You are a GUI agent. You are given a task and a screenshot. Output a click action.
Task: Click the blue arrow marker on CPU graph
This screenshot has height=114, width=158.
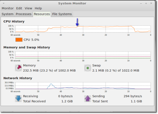(77, 22)
